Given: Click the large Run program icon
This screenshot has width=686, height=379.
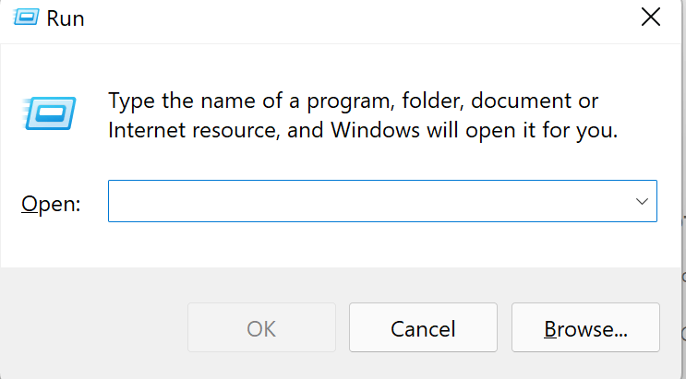Looking at the screenshot, I should pyautogui.click(x=43, y=113).
